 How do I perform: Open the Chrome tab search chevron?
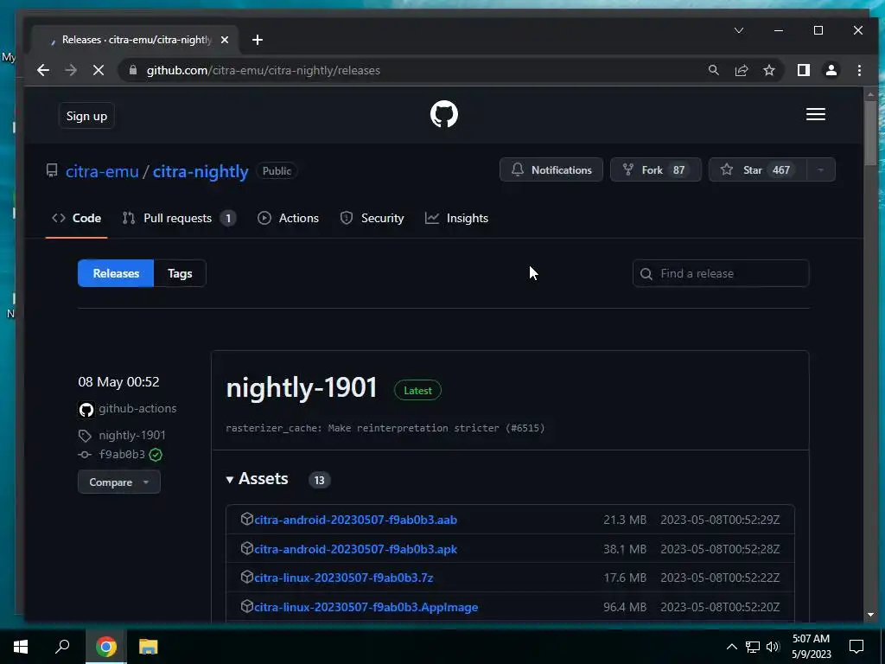pos(739,30)
